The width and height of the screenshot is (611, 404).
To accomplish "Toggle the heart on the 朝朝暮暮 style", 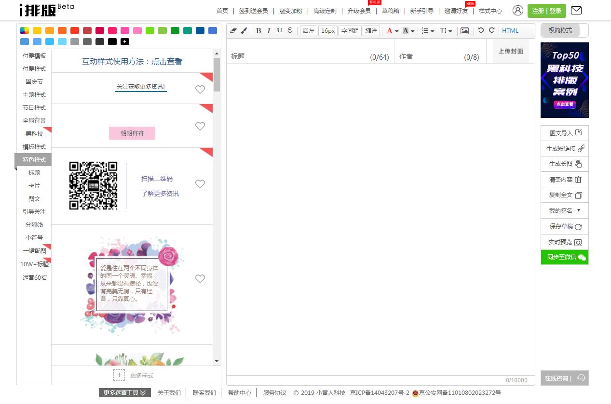I will (x=200, y=126).
